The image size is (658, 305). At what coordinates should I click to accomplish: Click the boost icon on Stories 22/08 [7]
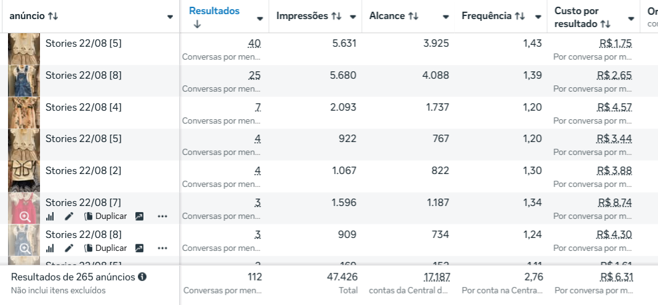click(x=139, y=216)
